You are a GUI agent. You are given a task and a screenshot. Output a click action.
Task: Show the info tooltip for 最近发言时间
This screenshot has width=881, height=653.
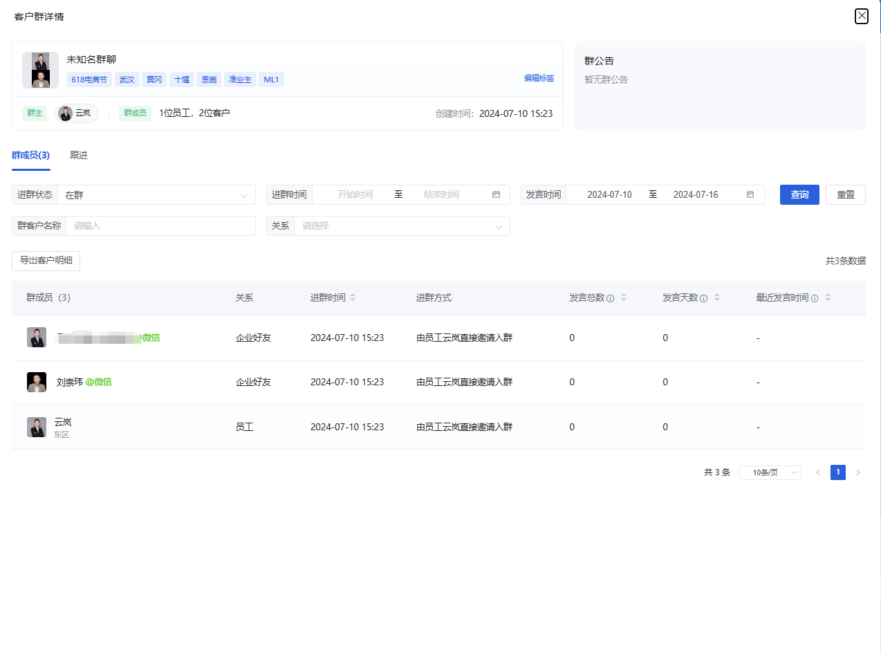[815, 298]
